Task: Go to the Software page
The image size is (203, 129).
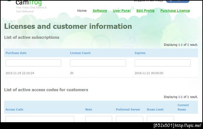Action: 100,11
